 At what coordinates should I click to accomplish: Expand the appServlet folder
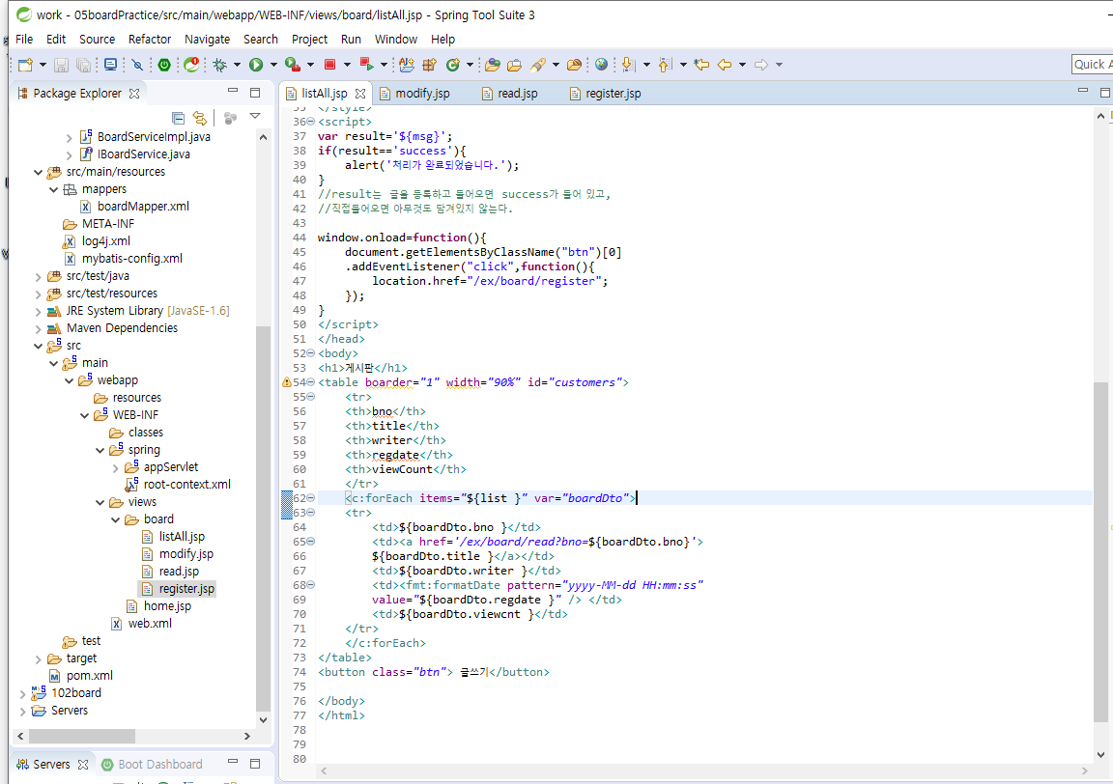[115, 467]
